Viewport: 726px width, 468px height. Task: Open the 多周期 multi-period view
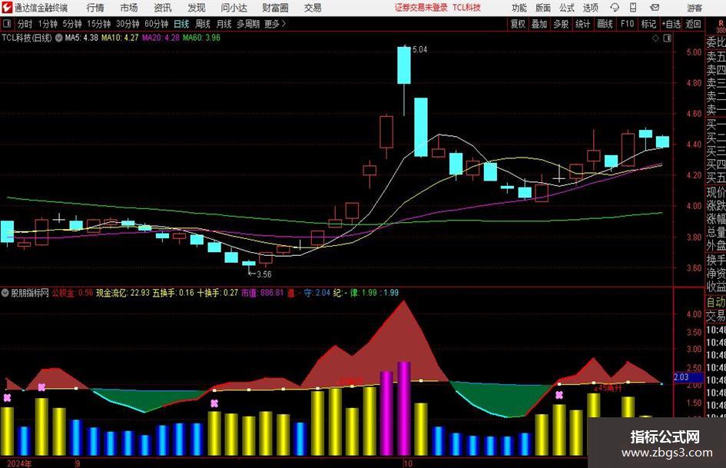[247, 24]
